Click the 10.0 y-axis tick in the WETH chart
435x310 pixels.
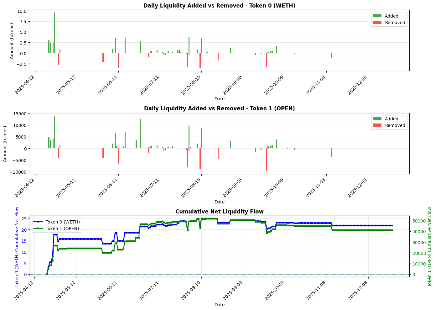pyautogui.click(x=23, y=11)
